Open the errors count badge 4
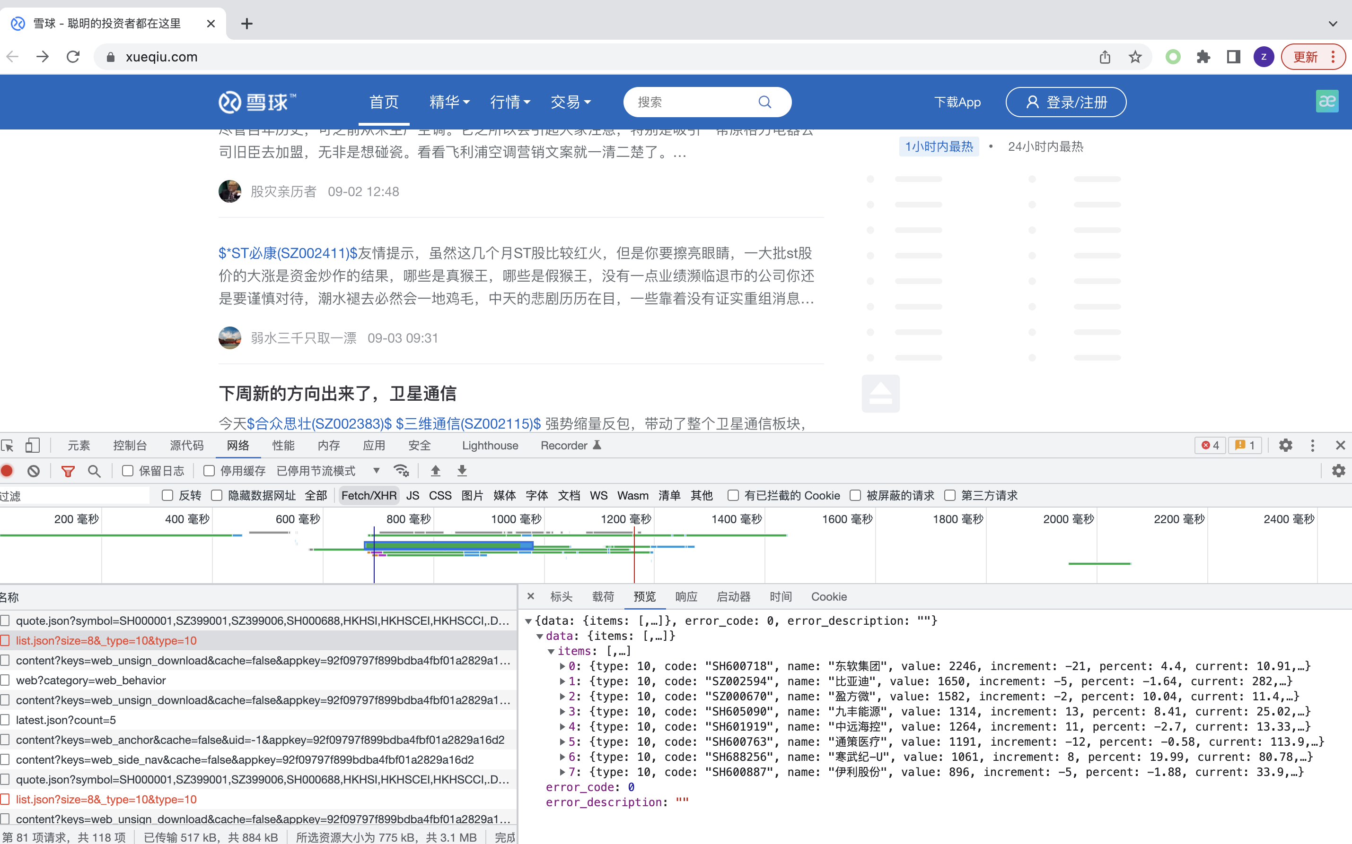The image size is (1352, 844). click(x=1210, y=446)
